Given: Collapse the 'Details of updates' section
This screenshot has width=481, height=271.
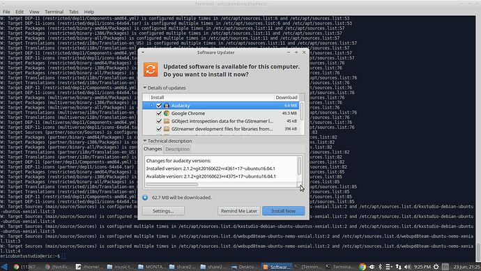Looking at the screenshot, I should coord(145,88).
